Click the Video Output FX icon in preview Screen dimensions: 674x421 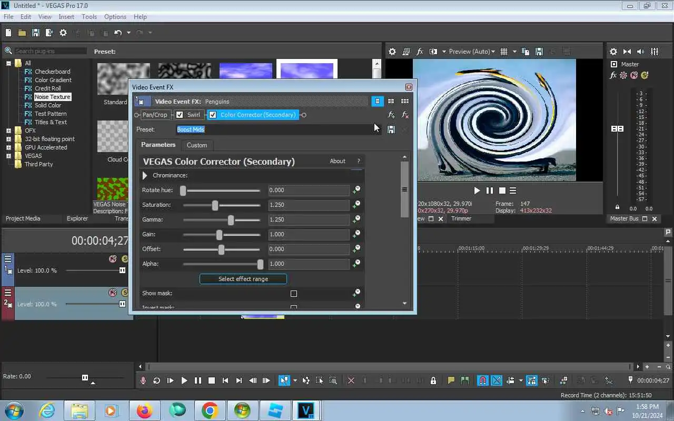click(x=420, y=52)
